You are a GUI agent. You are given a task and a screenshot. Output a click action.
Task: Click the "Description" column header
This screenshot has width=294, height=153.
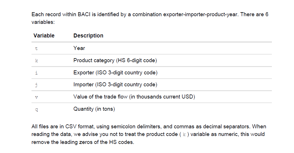pos(88,36)
